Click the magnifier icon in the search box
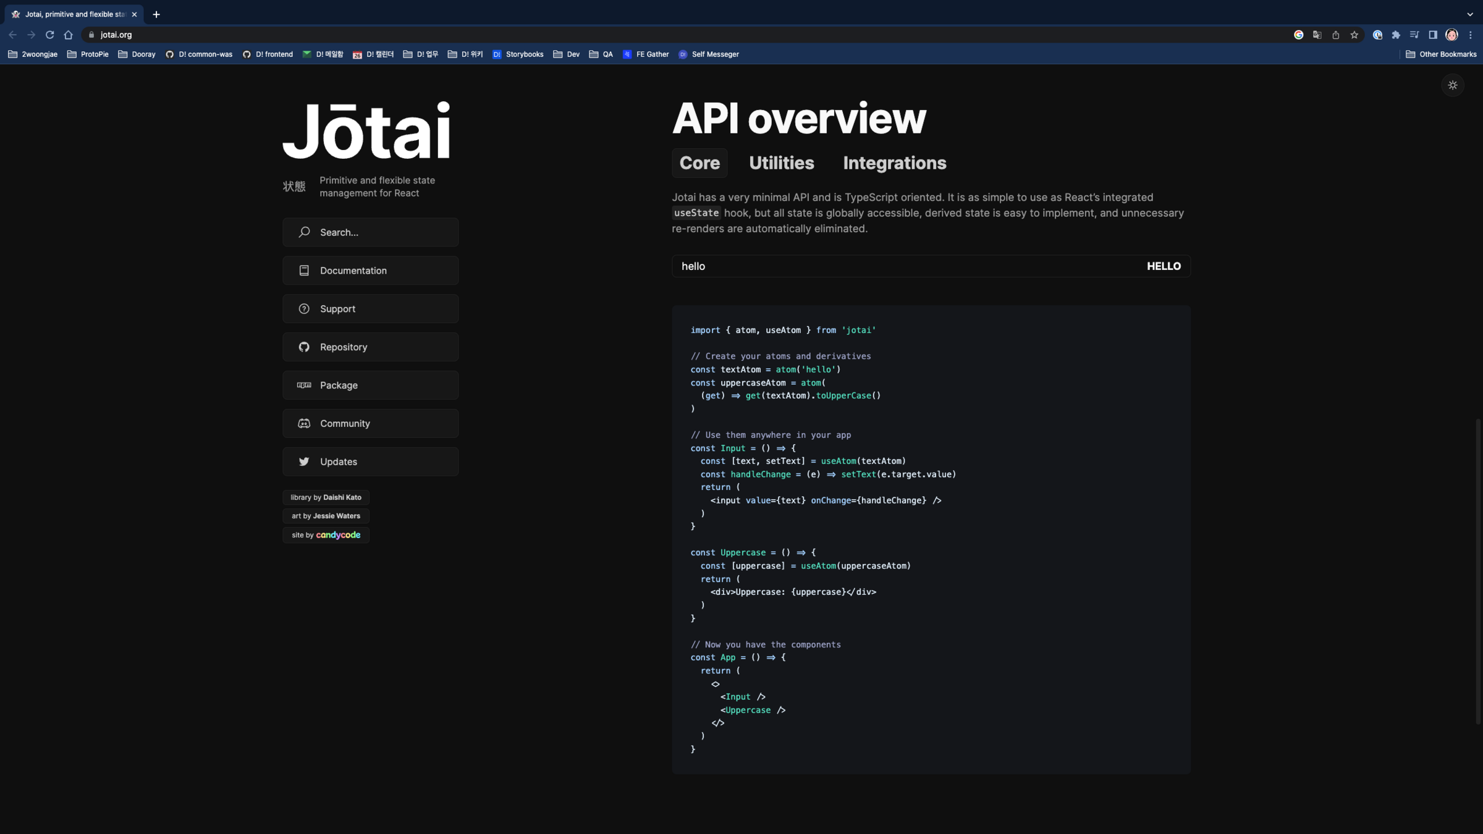The image size is (1483, 834). (304, 232)
